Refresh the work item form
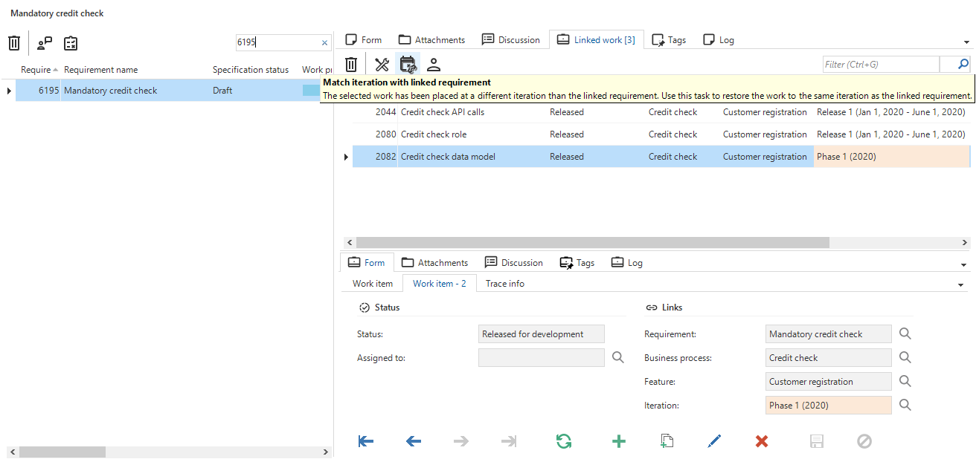Image resolution: width=979 pixels, height=462 pixels. [564, 441]
